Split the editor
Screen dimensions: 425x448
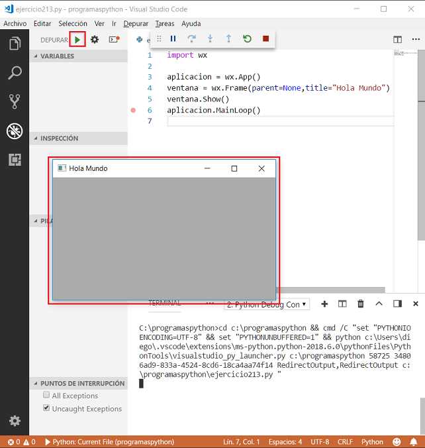tap(397, 39)
